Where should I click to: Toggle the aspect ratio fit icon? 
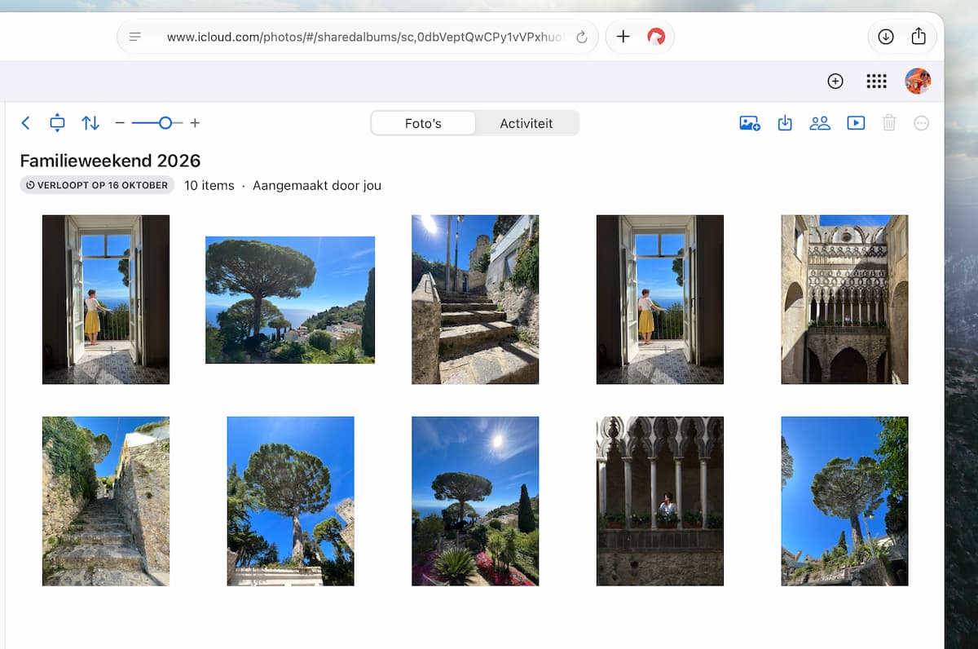[x=57, y=123]
